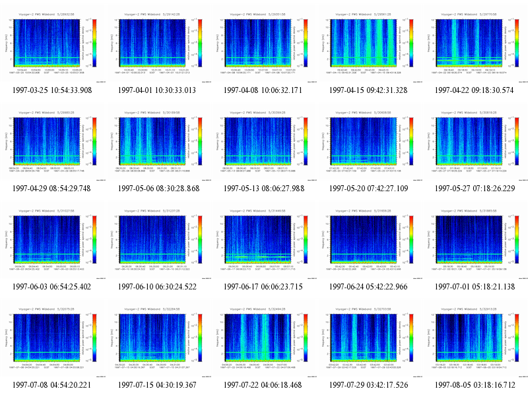Click the caption text 1997-04-08 10:06:32.171

(263, 90)
